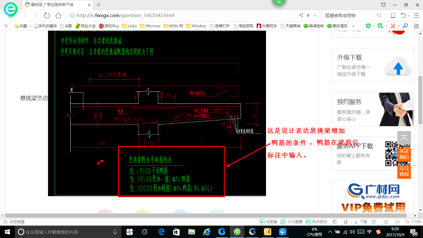Click the green translate extension icon

point(381,26)
